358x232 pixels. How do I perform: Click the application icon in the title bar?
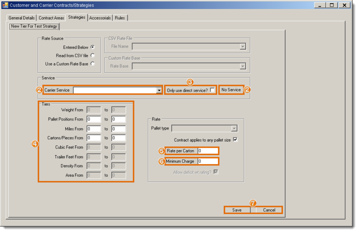[x=5, y=5]
